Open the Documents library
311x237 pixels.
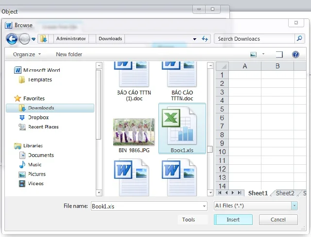tap(36, 155)
